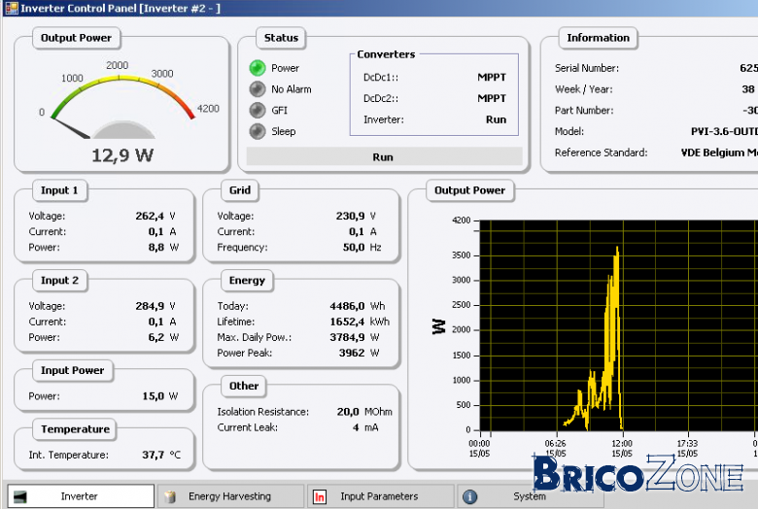Click the Energy Harvesting tab icon
758x509 pixels.
pyautogui.click(x=170, y=496)
